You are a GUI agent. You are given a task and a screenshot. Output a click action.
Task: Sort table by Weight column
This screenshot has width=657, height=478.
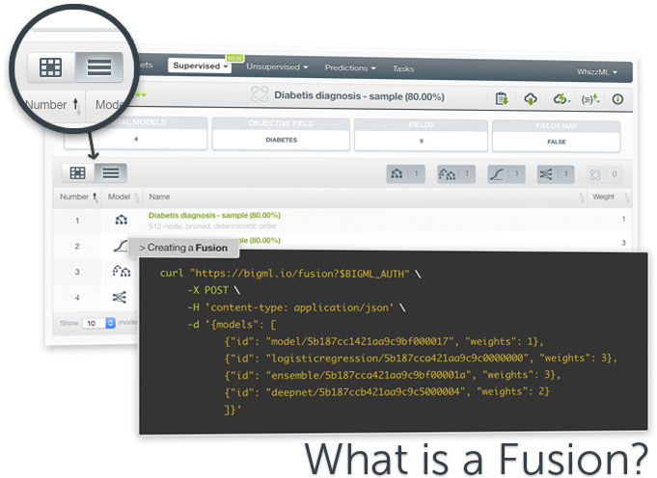click(609, 198)
